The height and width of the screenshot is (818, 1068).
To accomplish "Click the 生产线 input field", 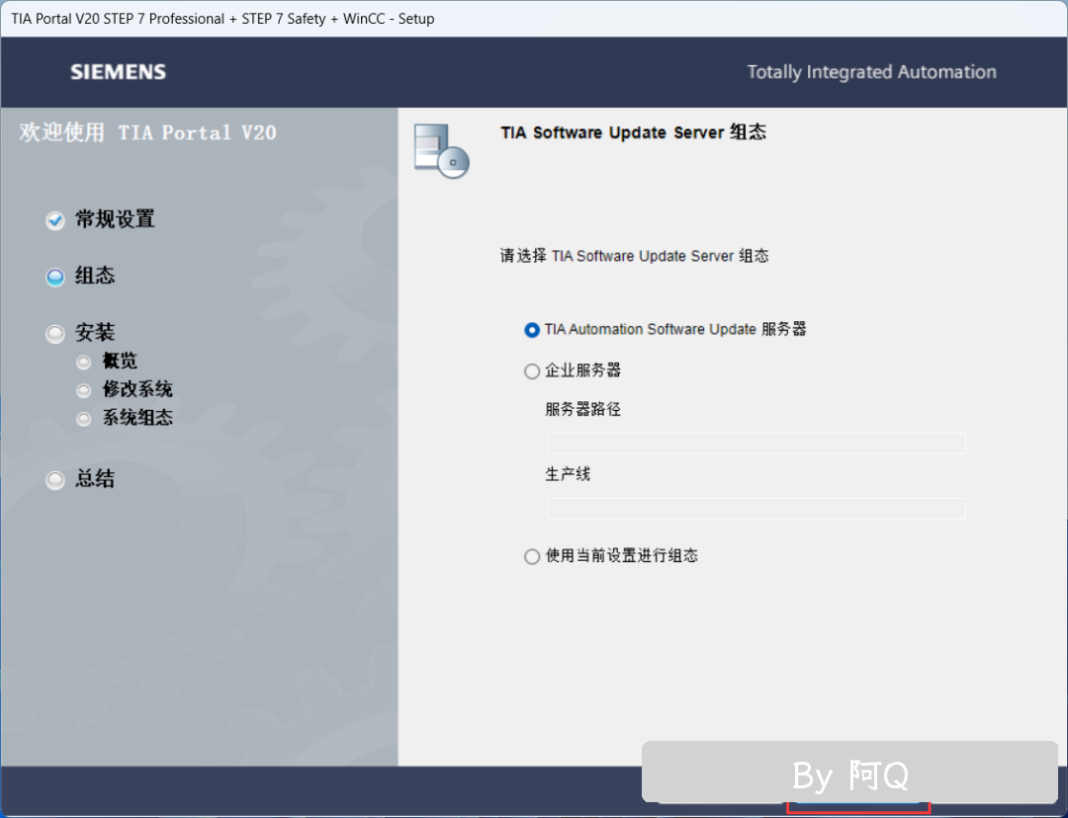I will point(756,509).
